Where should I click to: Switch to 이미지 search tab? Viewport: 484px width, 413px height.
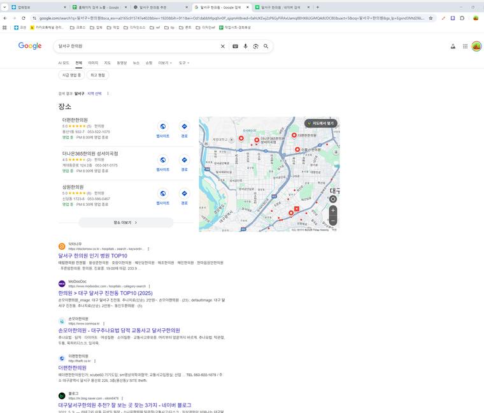click(93, 63)
